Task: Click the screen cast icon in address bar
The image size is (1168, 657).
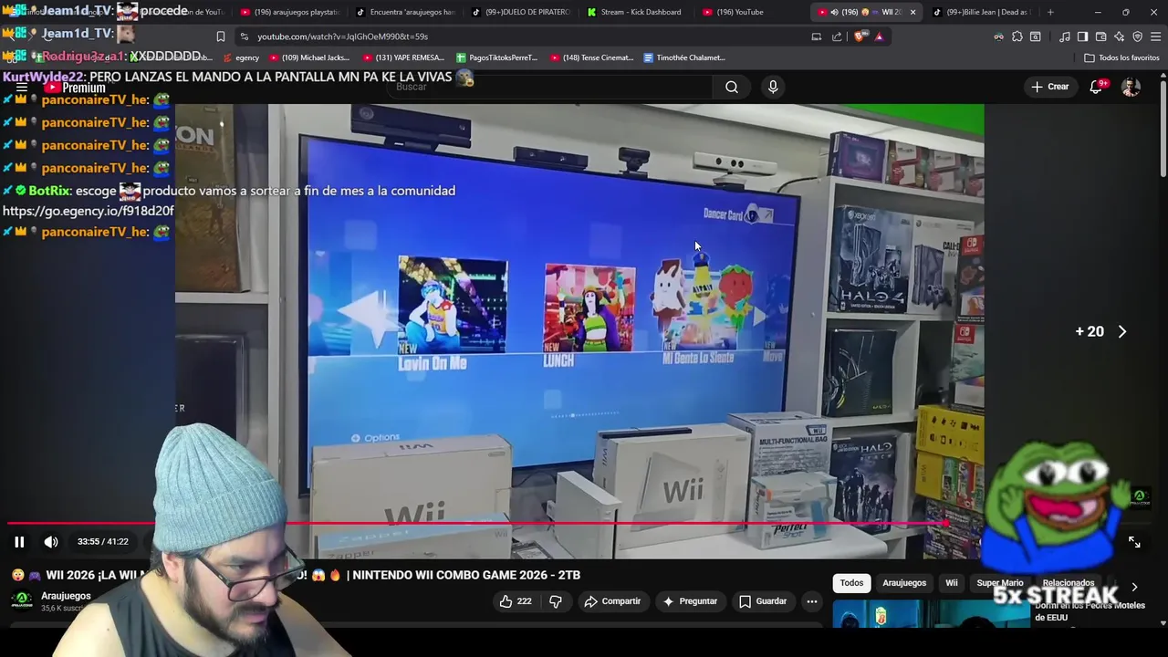Action: 817,36
